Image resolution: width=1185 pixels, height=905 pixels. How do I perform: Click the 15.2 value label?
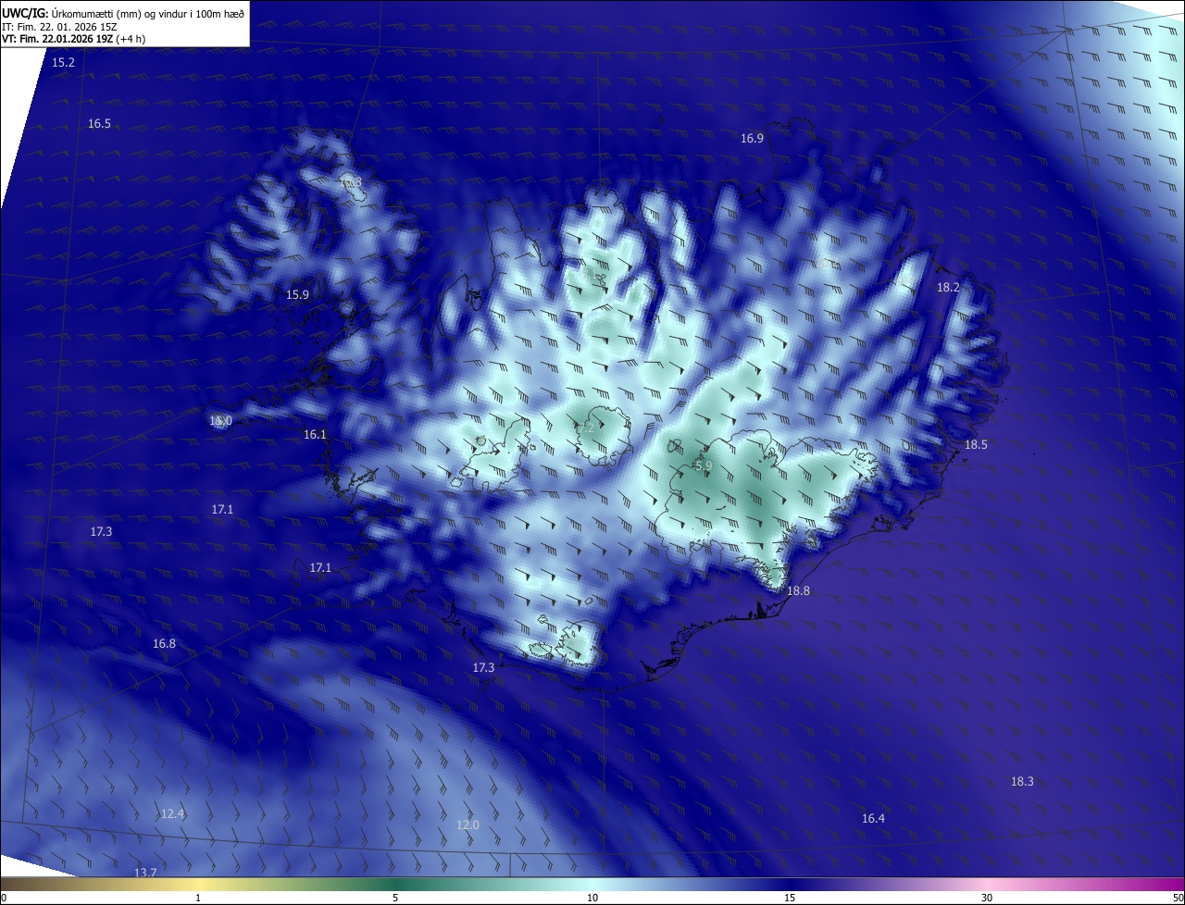point(63,62)
